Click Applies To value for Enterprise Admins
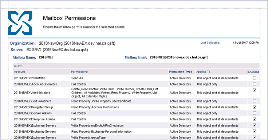This screenshot has height=140, width=268. (217, 119)
